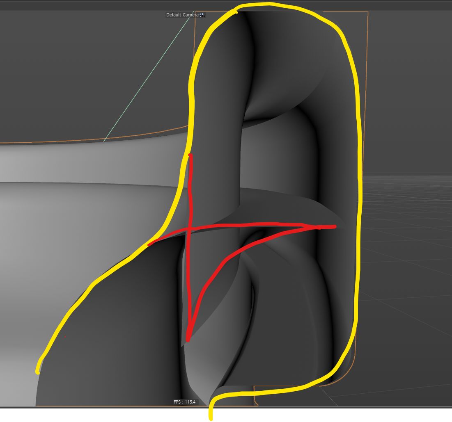This screenshot has height=422, width=452.
Task: Click the camera icon beside Default Camera
Action: [202, 15]
